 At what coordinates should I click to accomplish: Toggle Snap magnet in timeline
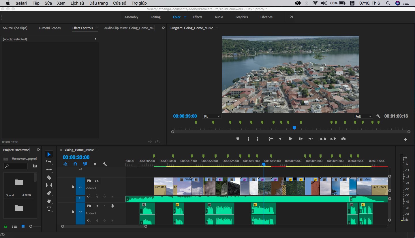pyautogui.click(x=75, y=164)
